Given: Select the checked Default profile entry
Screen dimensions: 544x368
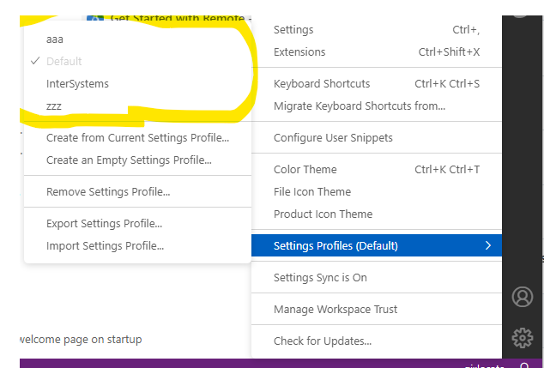Looking at the screenshot, I should point(138,62).
